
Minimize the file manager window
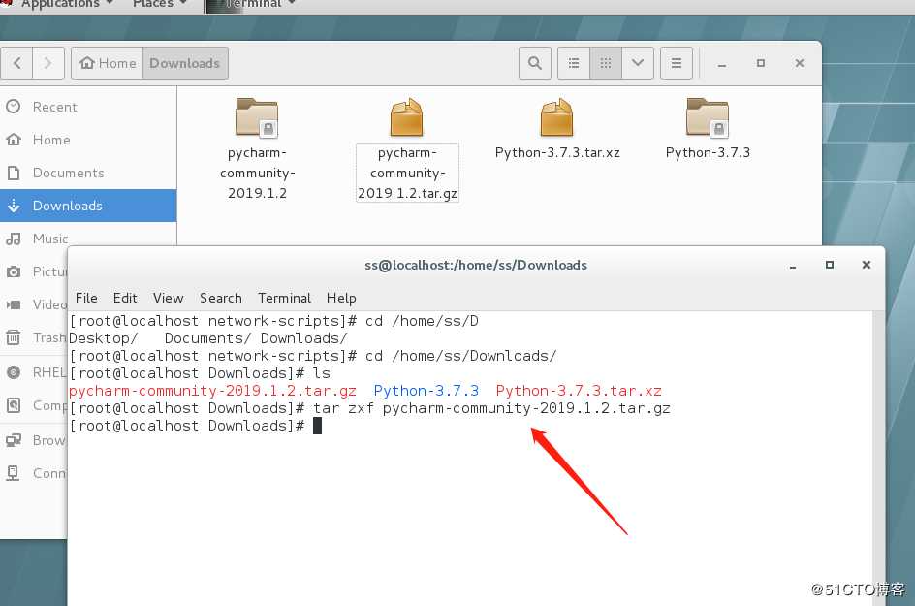coord(722,64)
